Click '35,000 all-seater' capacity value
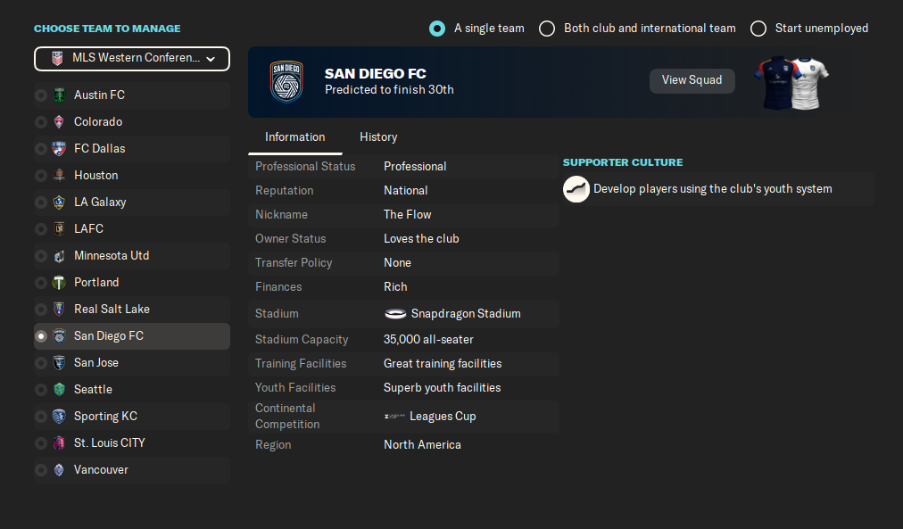 click(x=428, y=340)
